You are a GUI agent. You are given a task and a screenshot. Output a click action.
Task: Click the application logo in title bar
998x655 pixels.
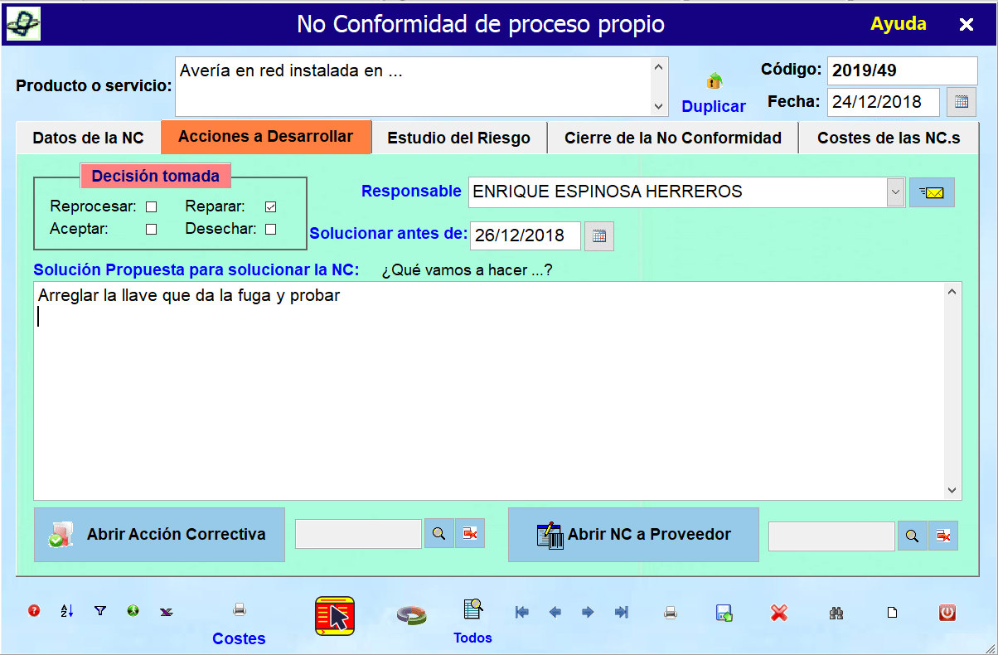click(x=23, y=24)
